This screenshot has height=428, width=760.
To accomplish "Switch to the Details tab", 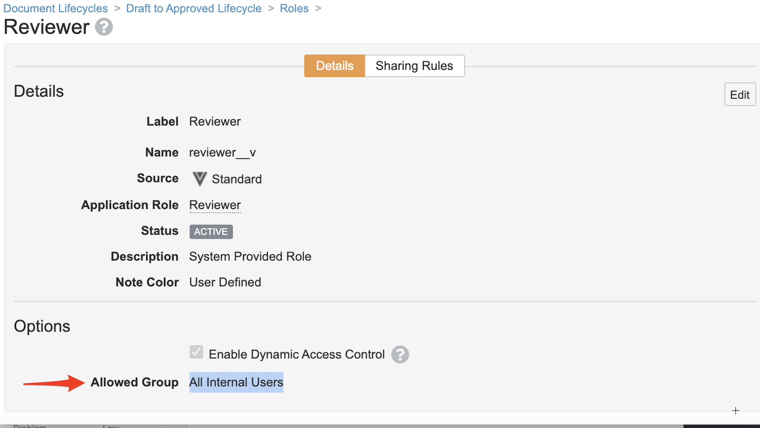I will 335,66.
